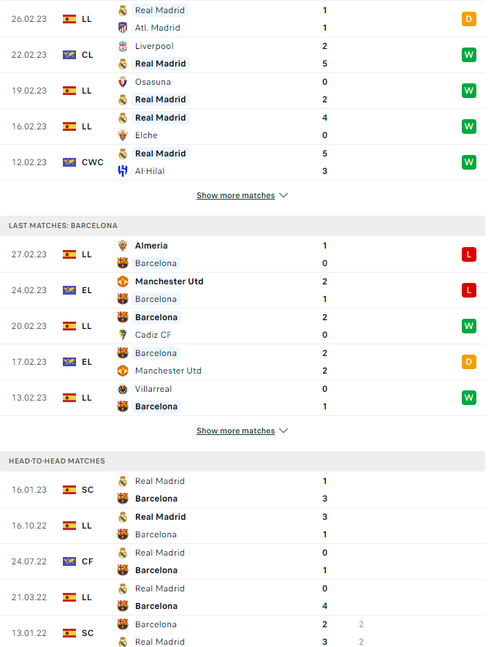Click the Almeria club crest icon

123,246
